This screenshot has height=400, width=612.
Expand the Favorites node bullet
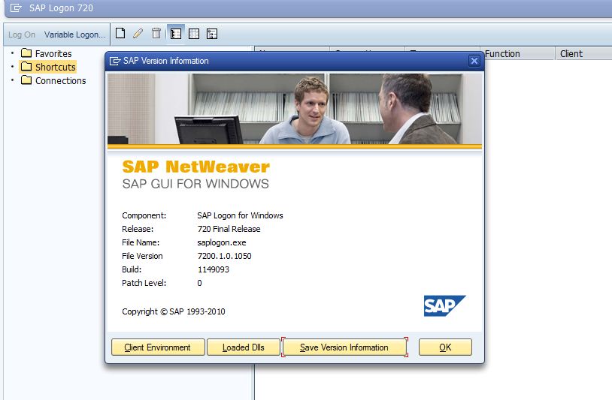pyautogui.click(x=13, y=53)
